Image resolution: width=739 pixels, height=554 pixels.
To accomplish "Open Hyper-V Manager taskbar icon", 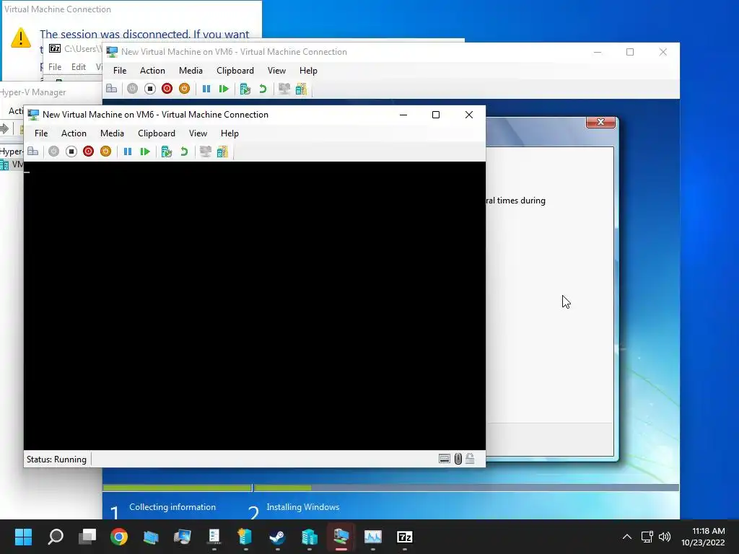I will [x=309, y=537].
